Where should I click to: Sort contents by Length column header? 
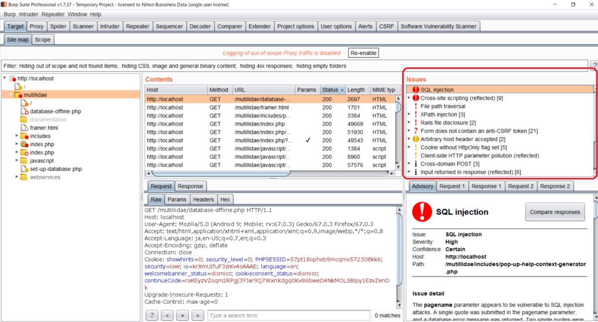(x=358, y=90)
